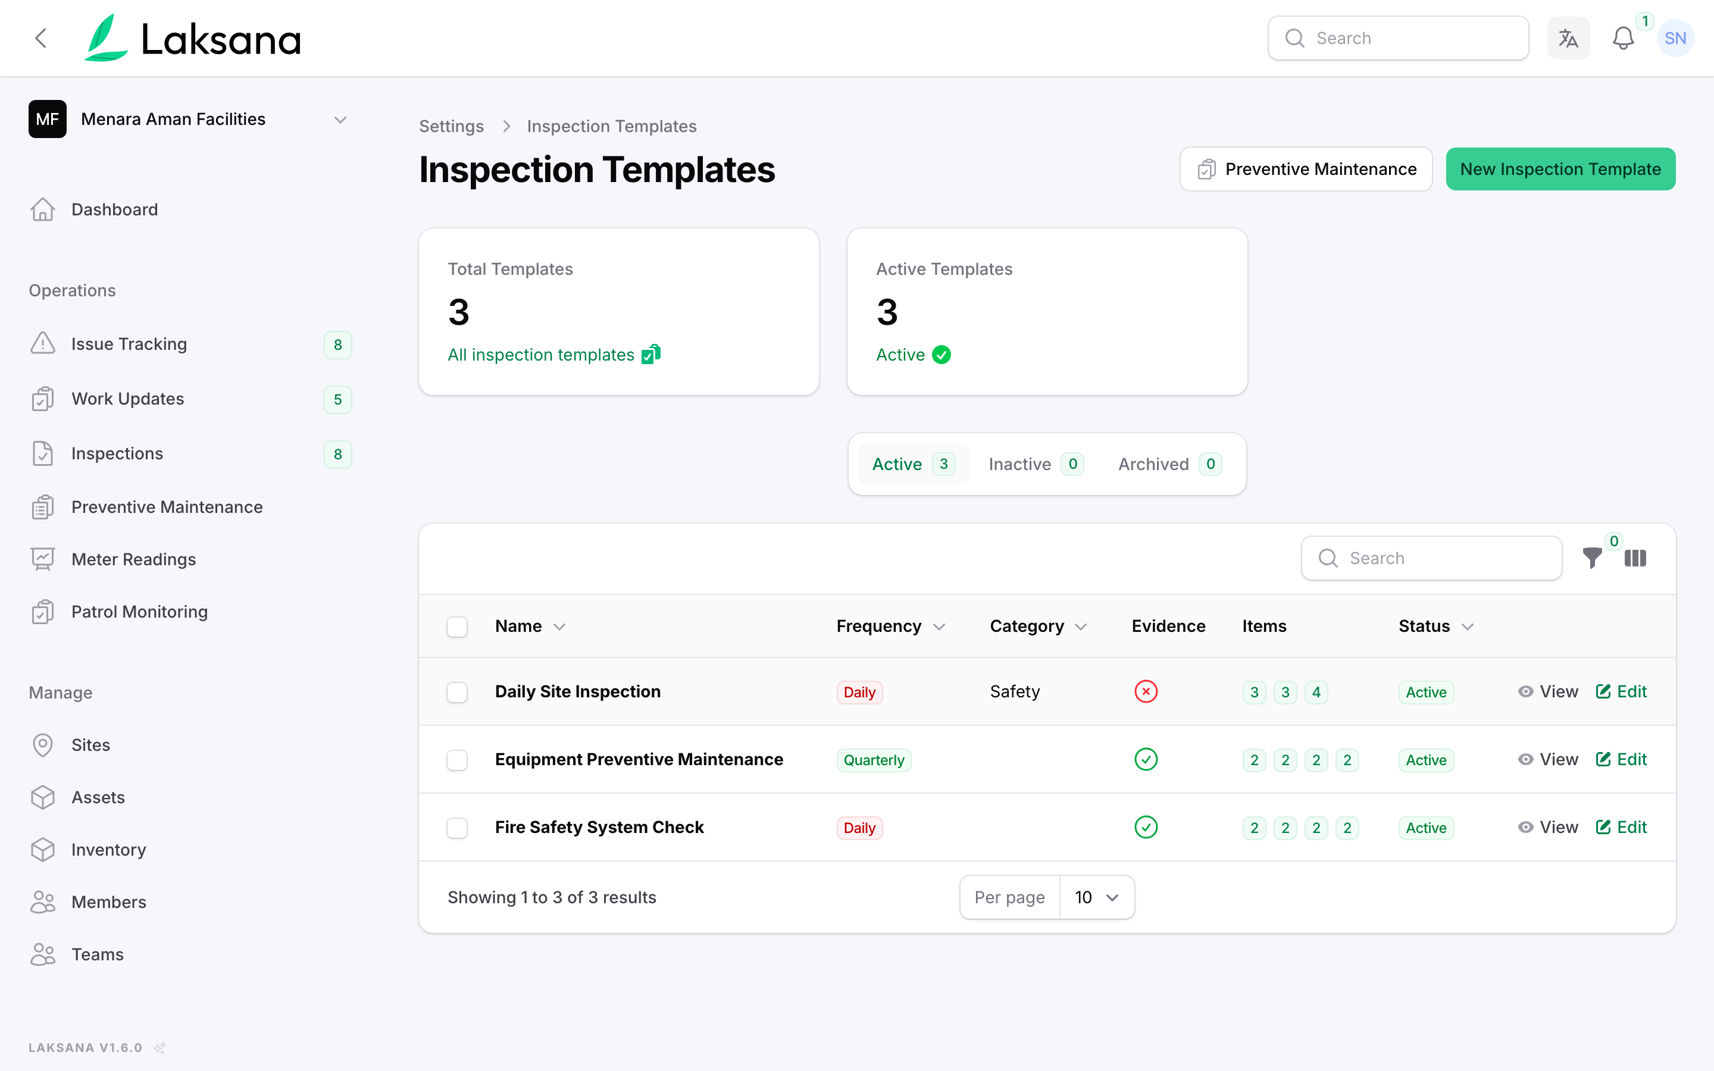This screenshot has width=1714, height=1071.
Task: Click the items badge showing 4
Action: click(1316, 692)
